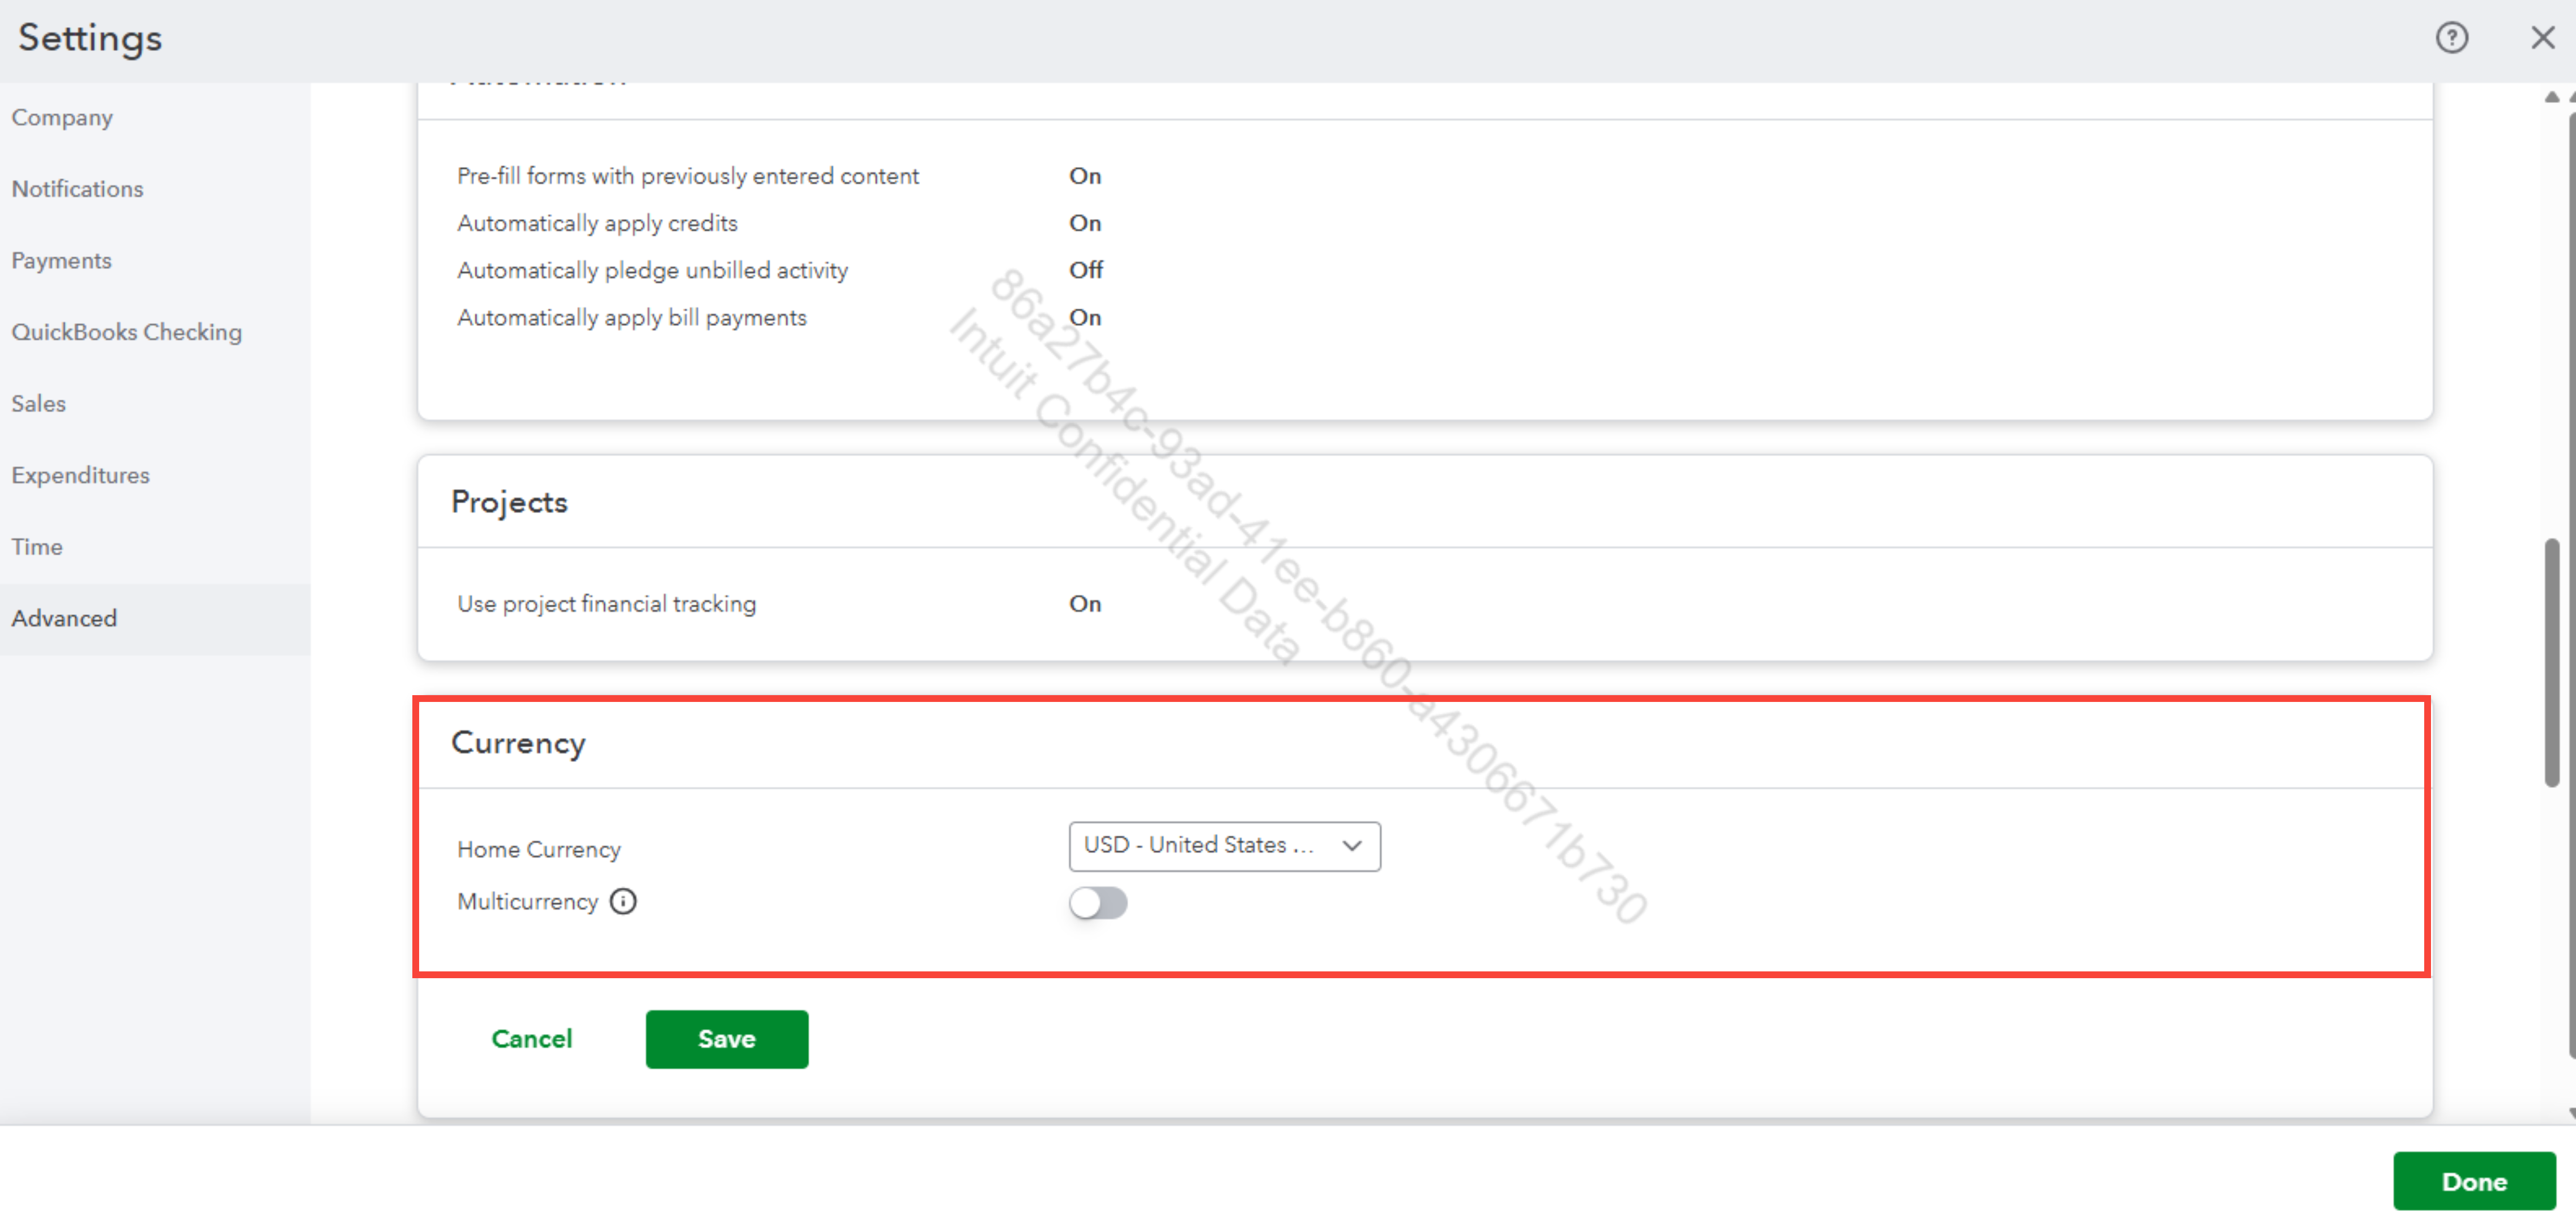The image size is (2576, 1225).
Task: Open the Sales settings section
Action: pyautogui.click(x=38, y=404)
